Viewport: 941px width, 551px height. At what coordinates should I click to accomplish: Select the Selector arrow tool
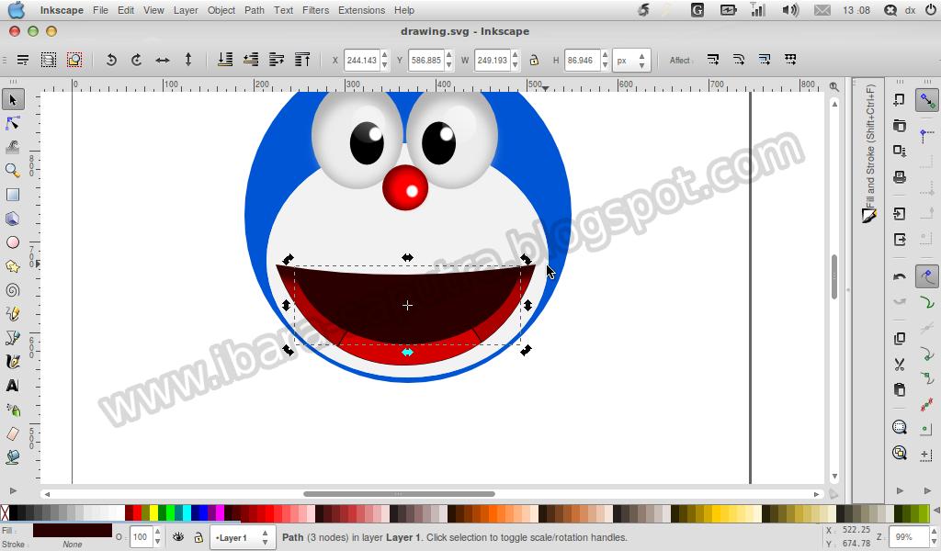click(13, 99)
